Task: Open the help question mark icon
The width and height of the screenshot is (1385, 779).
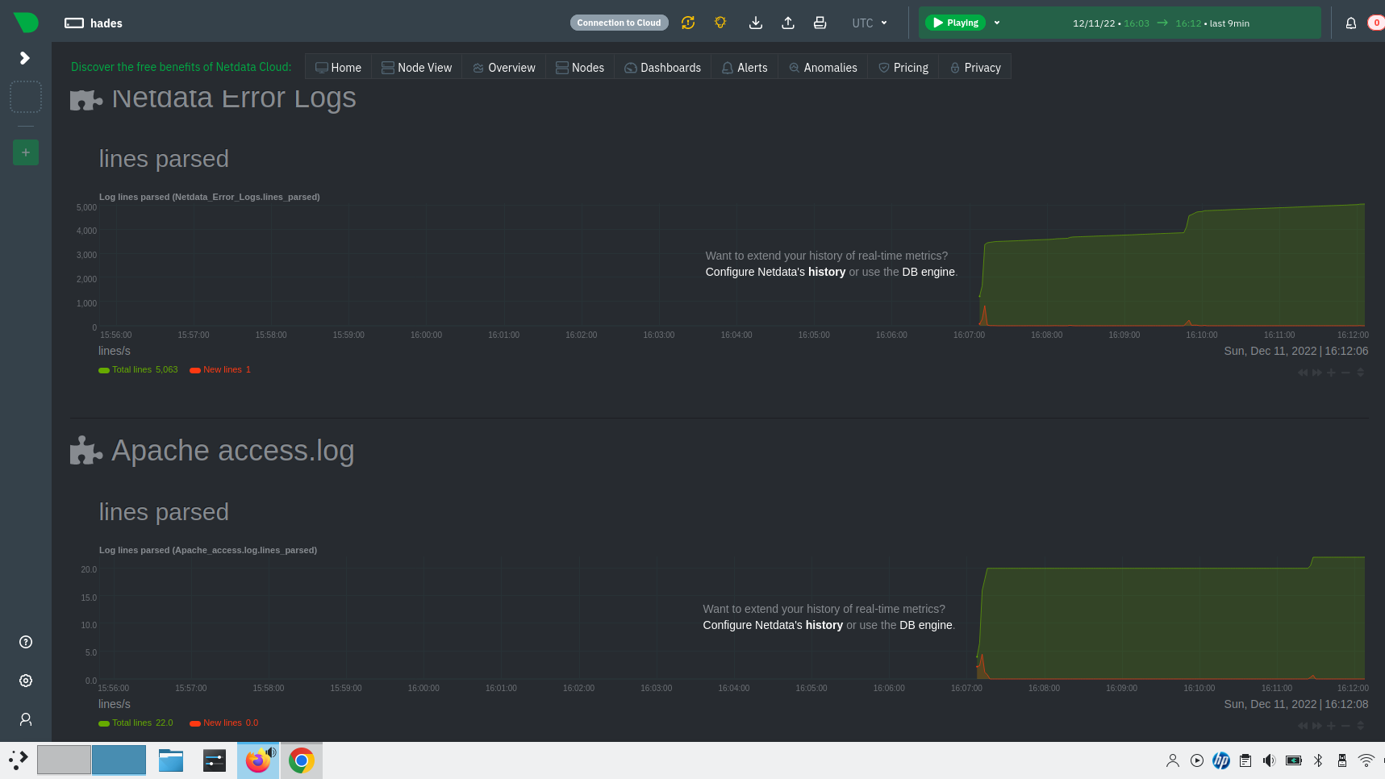Action: tap(26, 642)
